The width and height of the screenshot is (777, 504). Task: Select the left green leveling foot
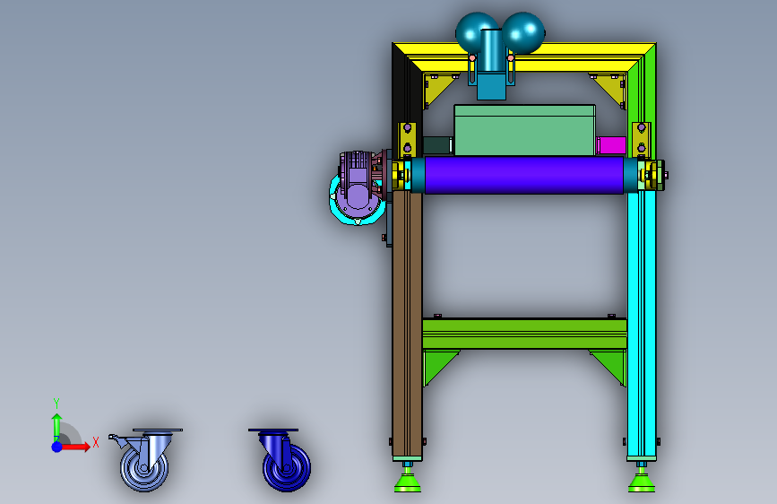pos(408,482)
